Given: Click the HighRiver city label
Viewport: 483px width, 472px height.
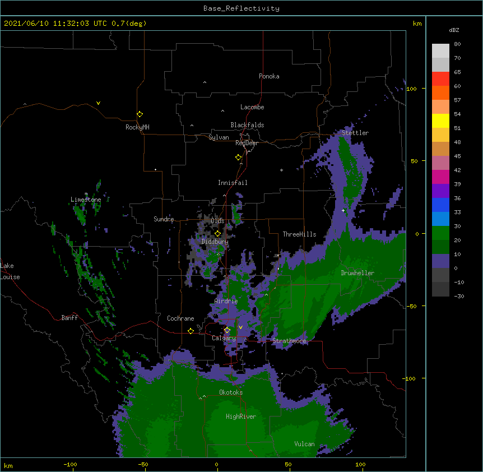Looking at the screenshot, I should click(241, 417).
